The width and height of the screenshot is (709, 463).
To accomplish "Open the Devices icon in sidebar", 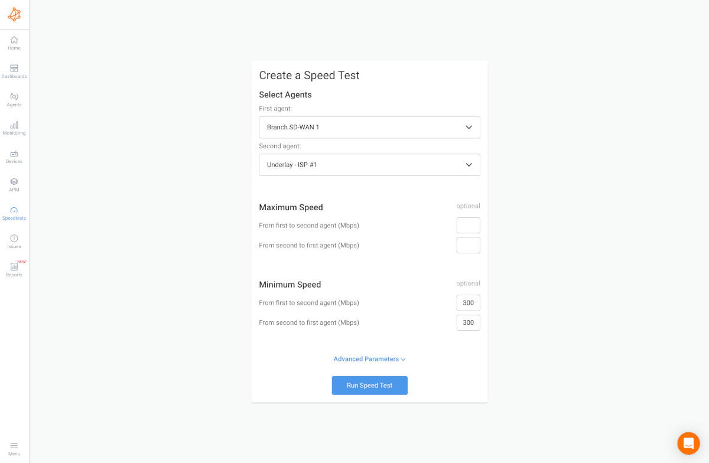I will pyautogui.click(x=14, y=156).
